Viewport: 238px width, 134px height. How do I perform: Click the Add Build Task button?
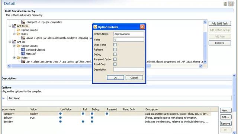click(220, 23)
